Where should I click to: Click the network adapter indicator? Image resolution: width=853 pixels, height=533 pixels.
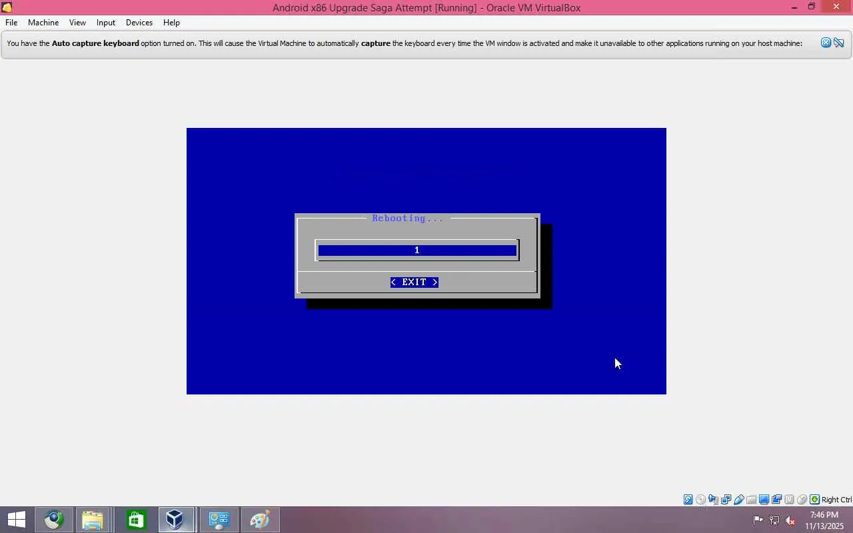pyautogui.click(x=726, y=500)
